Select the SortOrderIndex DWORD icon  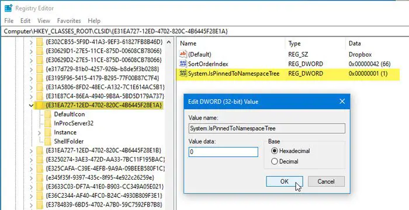click(183, 64)
